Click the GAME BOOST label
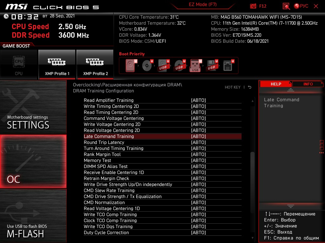Screen dimensions: 325x243 click(16, 46)
